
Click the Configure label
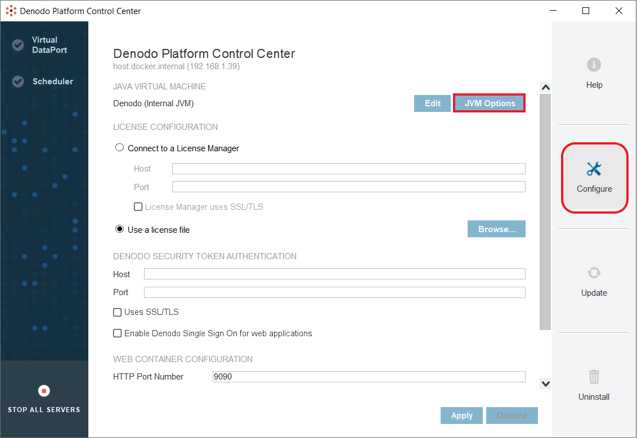[x=594, y=189]
